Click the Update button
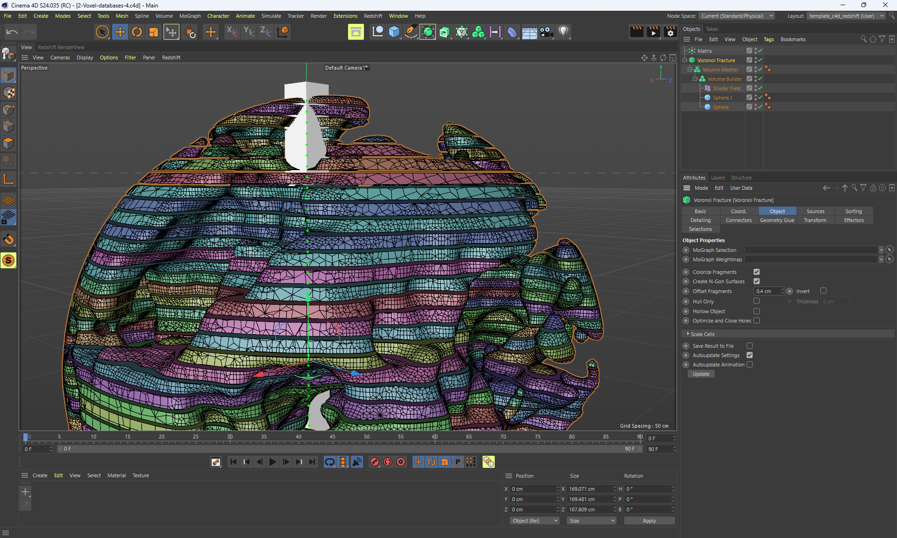Viewport: 897px width, 538px height. pyautogui.click(x=701, y=374)
